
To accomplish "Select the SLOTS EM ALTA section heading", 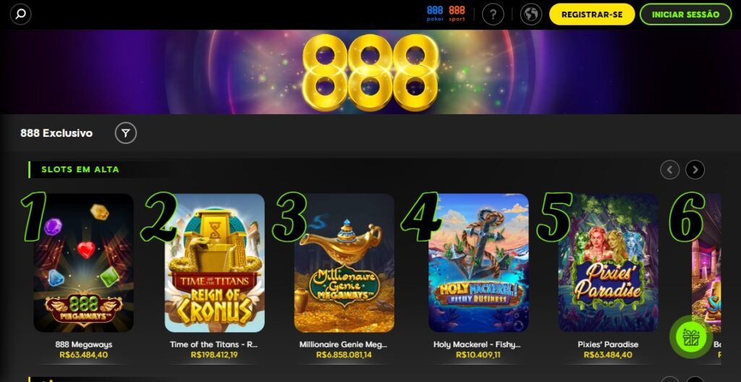I will pyautogui.click(x=80, y=169).
